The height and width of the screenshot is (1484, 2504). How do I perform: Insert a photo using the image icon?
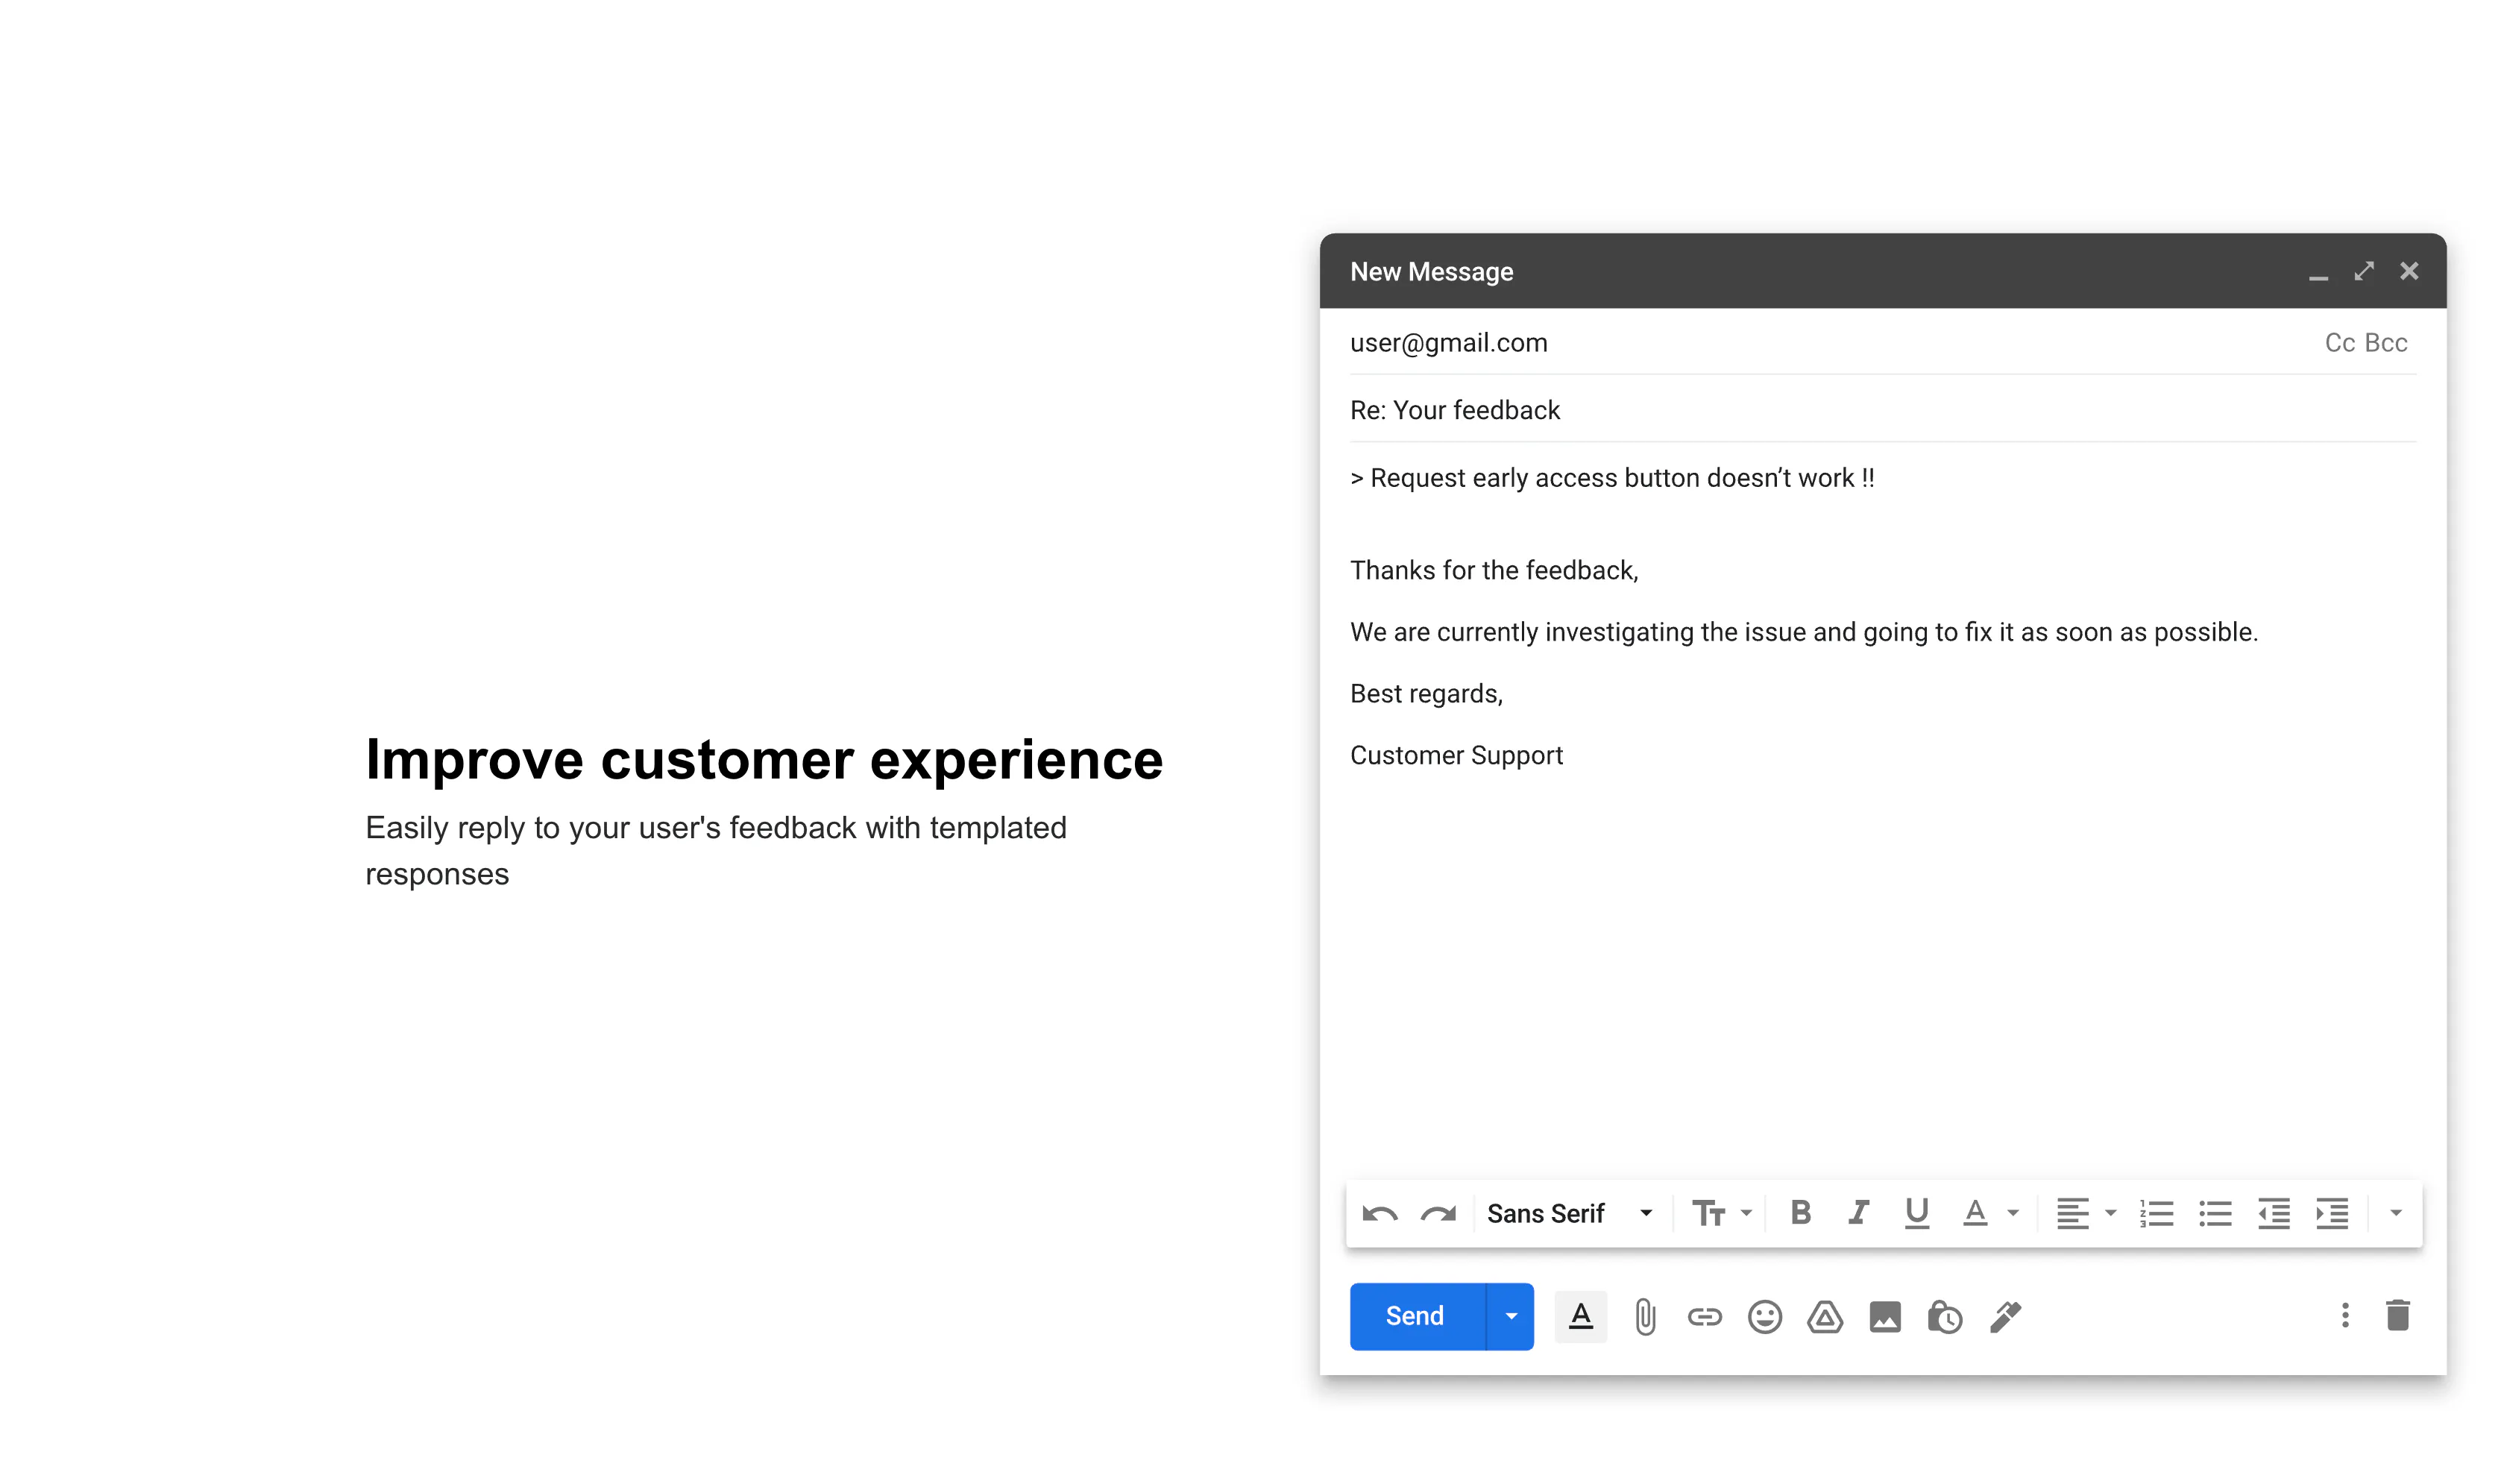(1884, 1317)
